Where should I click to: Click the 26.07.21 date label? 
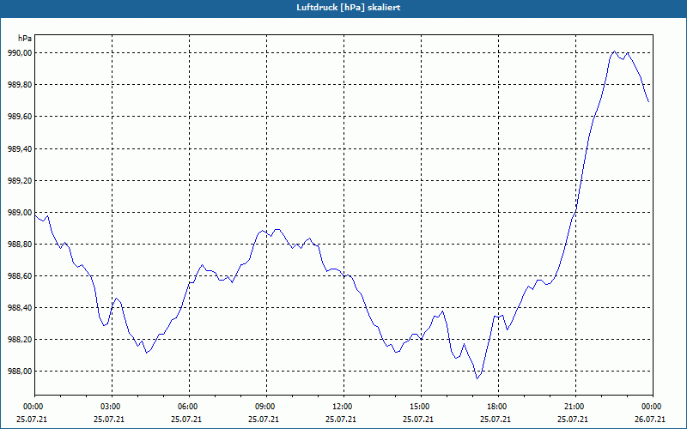(x=650, y=420)
